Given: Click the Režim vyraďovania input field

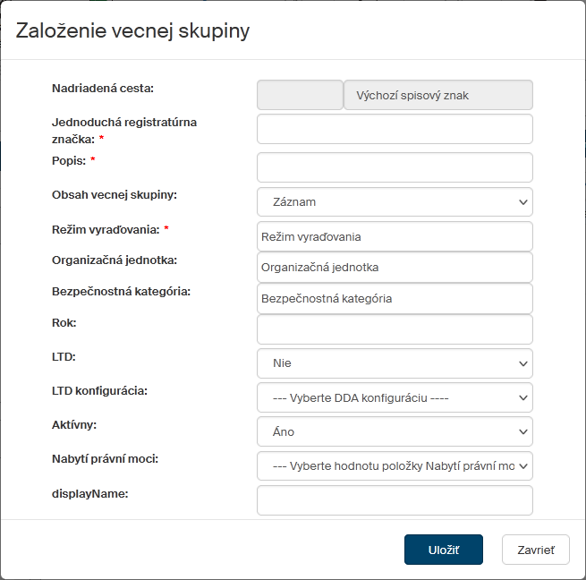Looking at the screenshot, I should coord(395,237).
